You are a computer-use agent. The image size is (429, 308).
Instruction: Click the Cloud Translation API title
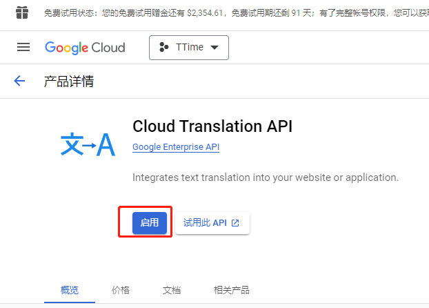tap(212, 126)
